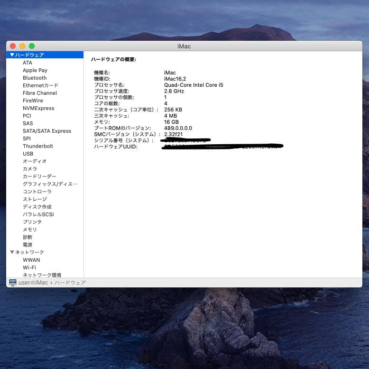Click the 2.8 GHz processor speed
Viewport: 369px width, 369px height.
(174, 91)
